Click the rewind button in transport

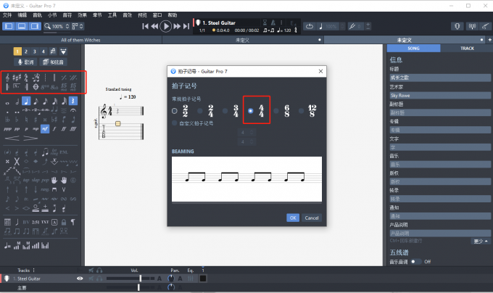tap(155, 26)
